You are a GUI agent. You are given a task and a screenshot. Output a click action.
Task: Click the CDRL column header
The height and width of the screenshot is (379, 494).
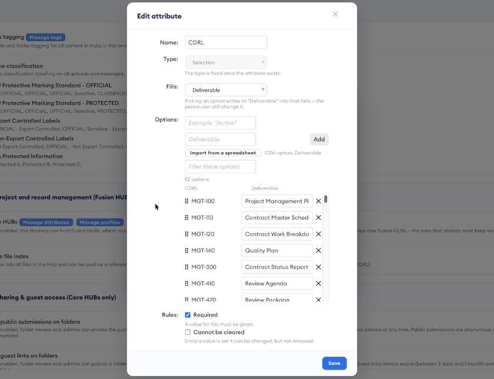pyautogui.click(x=191, y=188)
